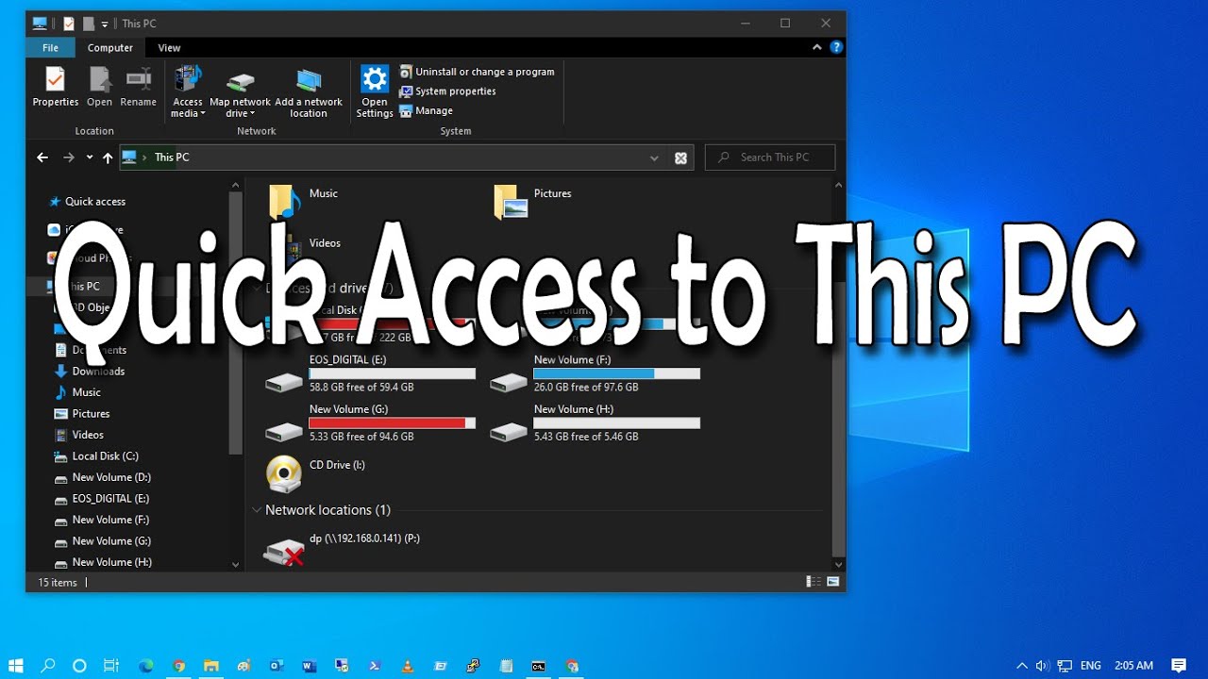Viewport: 1208px width, 679px height.
Task: Click EOS_DIGITAL (E:) usage bar
Action: click(x=393, y=373)
